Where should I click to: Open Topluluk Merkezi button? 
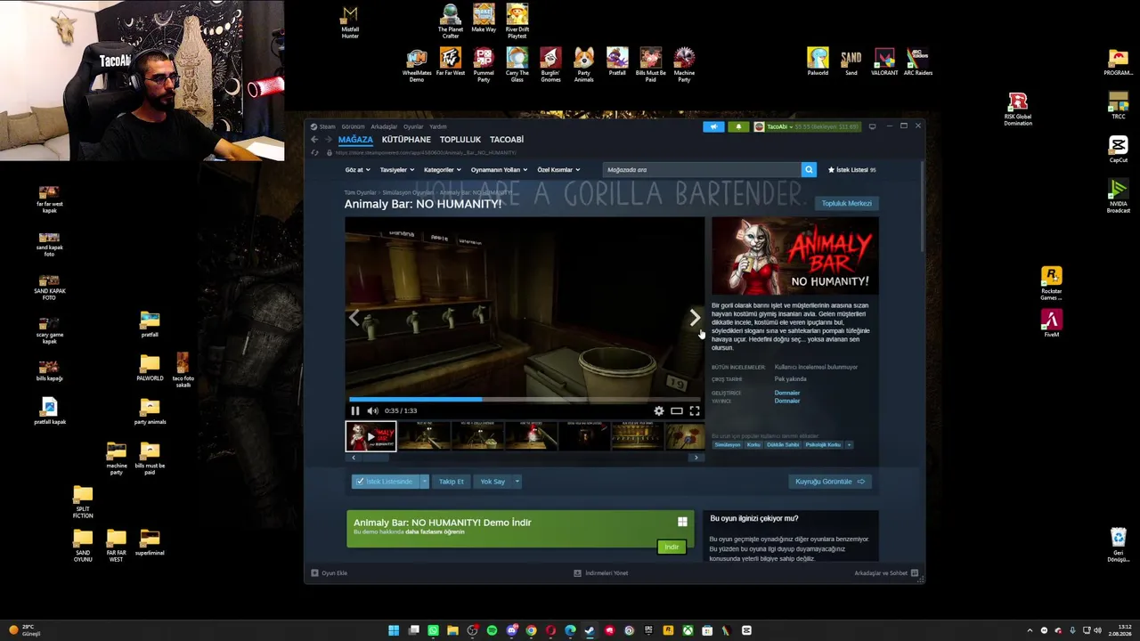click(847, 203)
